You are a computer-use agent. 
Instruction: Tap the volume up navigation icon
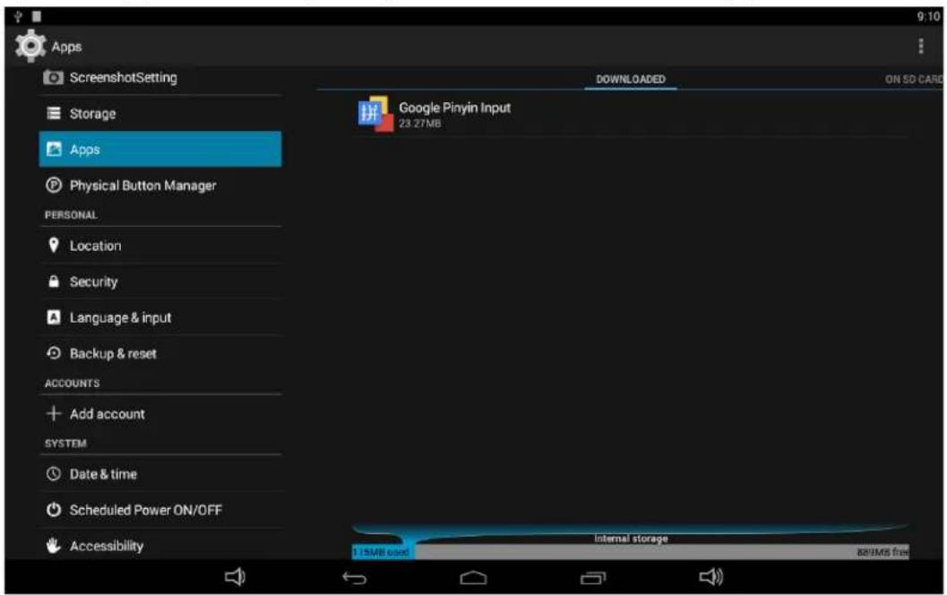click(710, 577)
